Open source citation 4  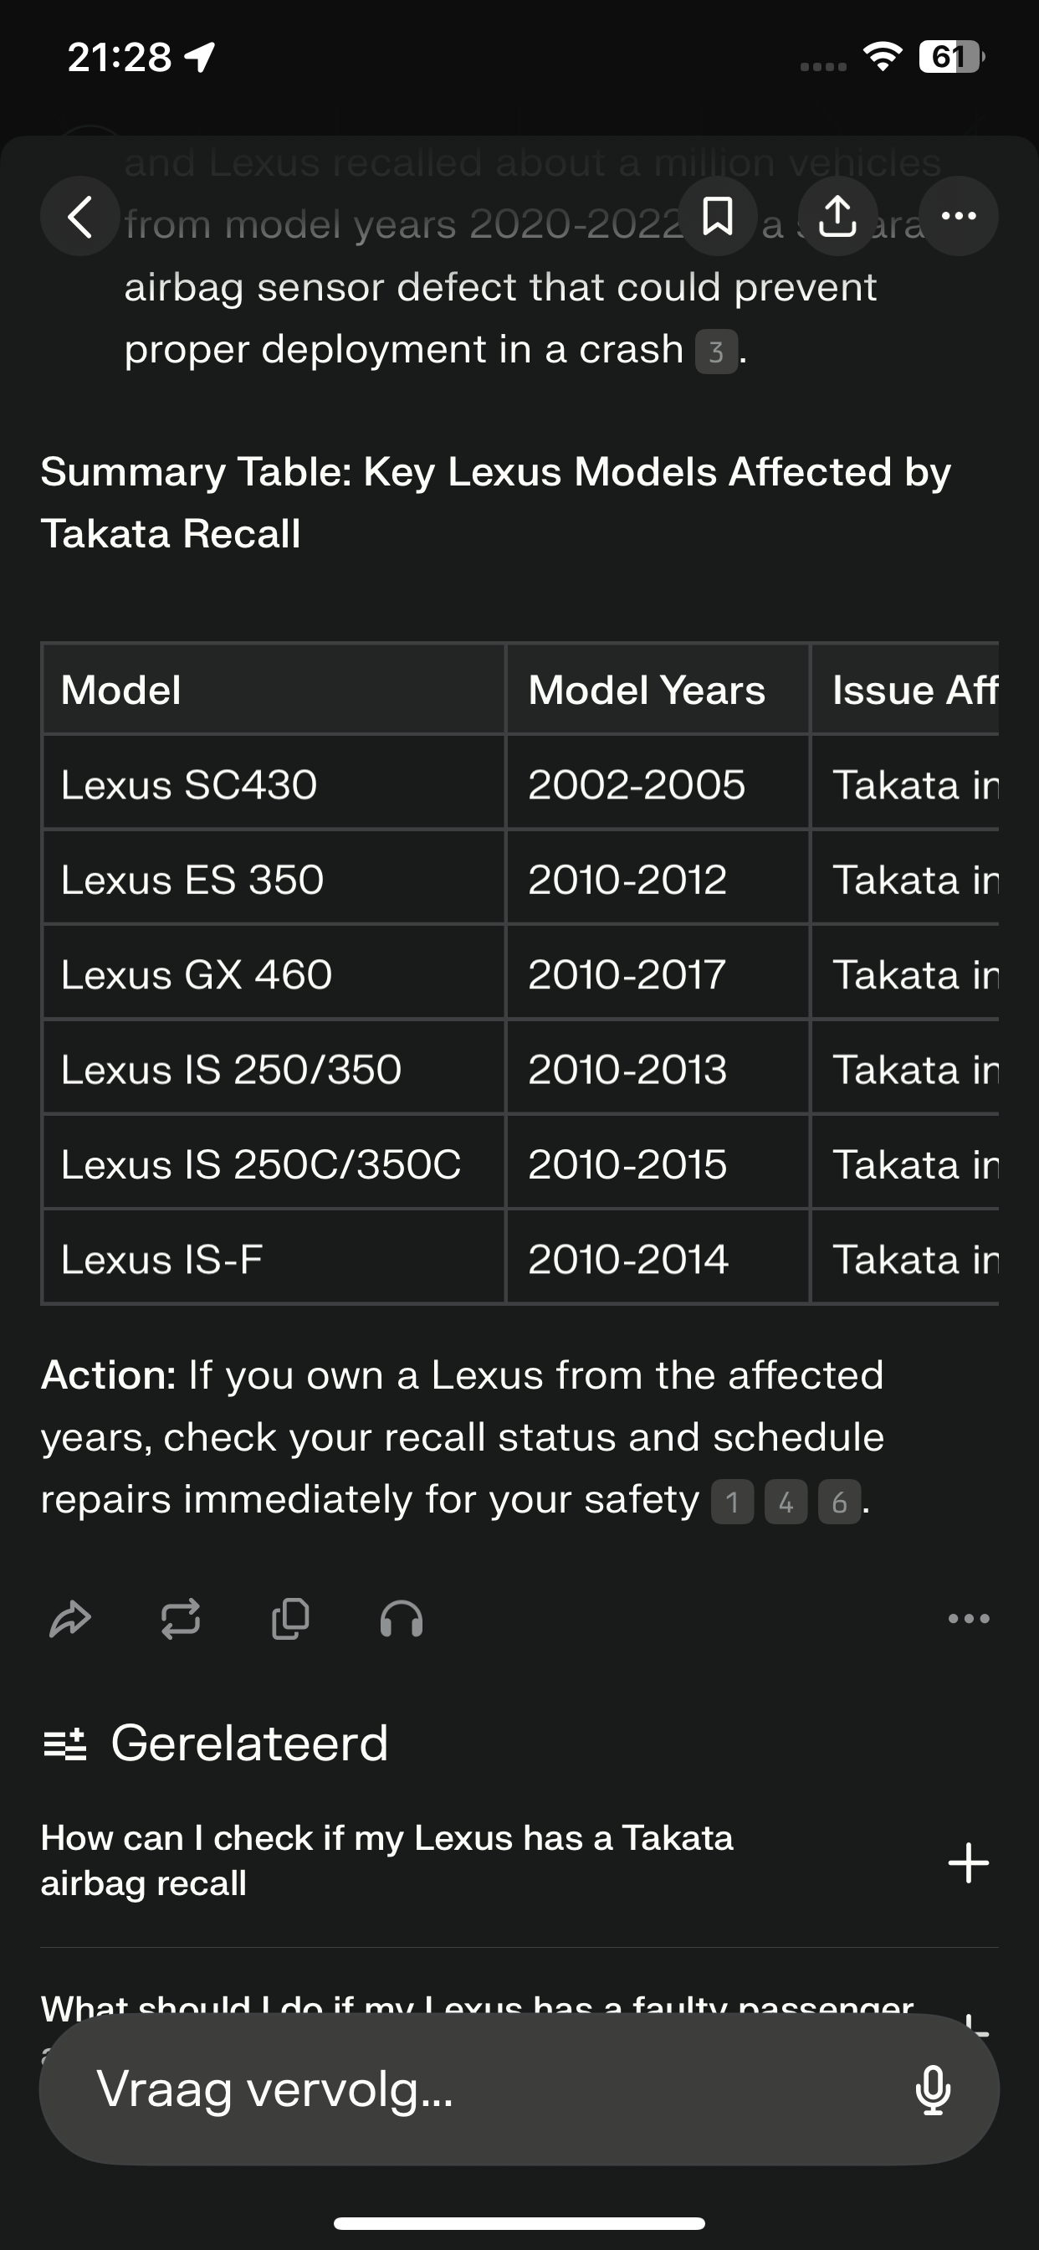pos(786,1503)
